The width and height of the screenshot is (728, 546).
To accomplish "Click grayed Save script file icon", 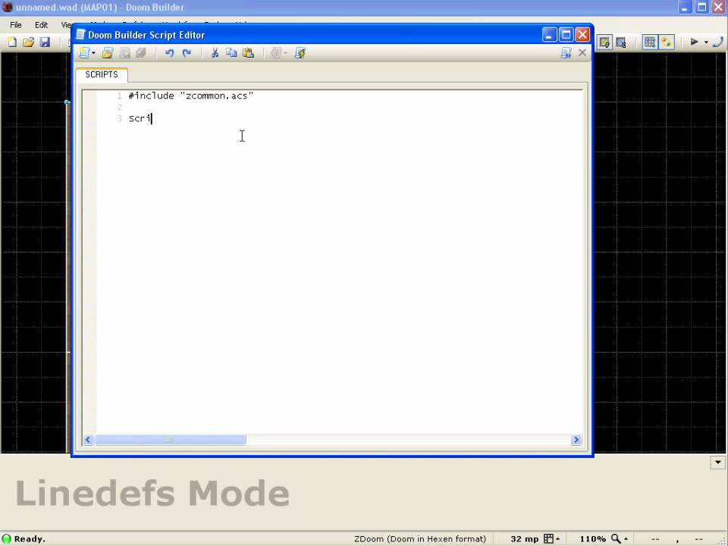I will click(x=124, y=53).
